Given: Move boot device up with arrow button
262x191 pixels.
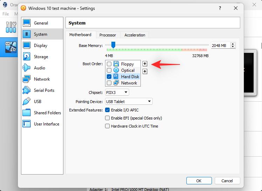Looking at the screenshot, I should click(145, 64).
